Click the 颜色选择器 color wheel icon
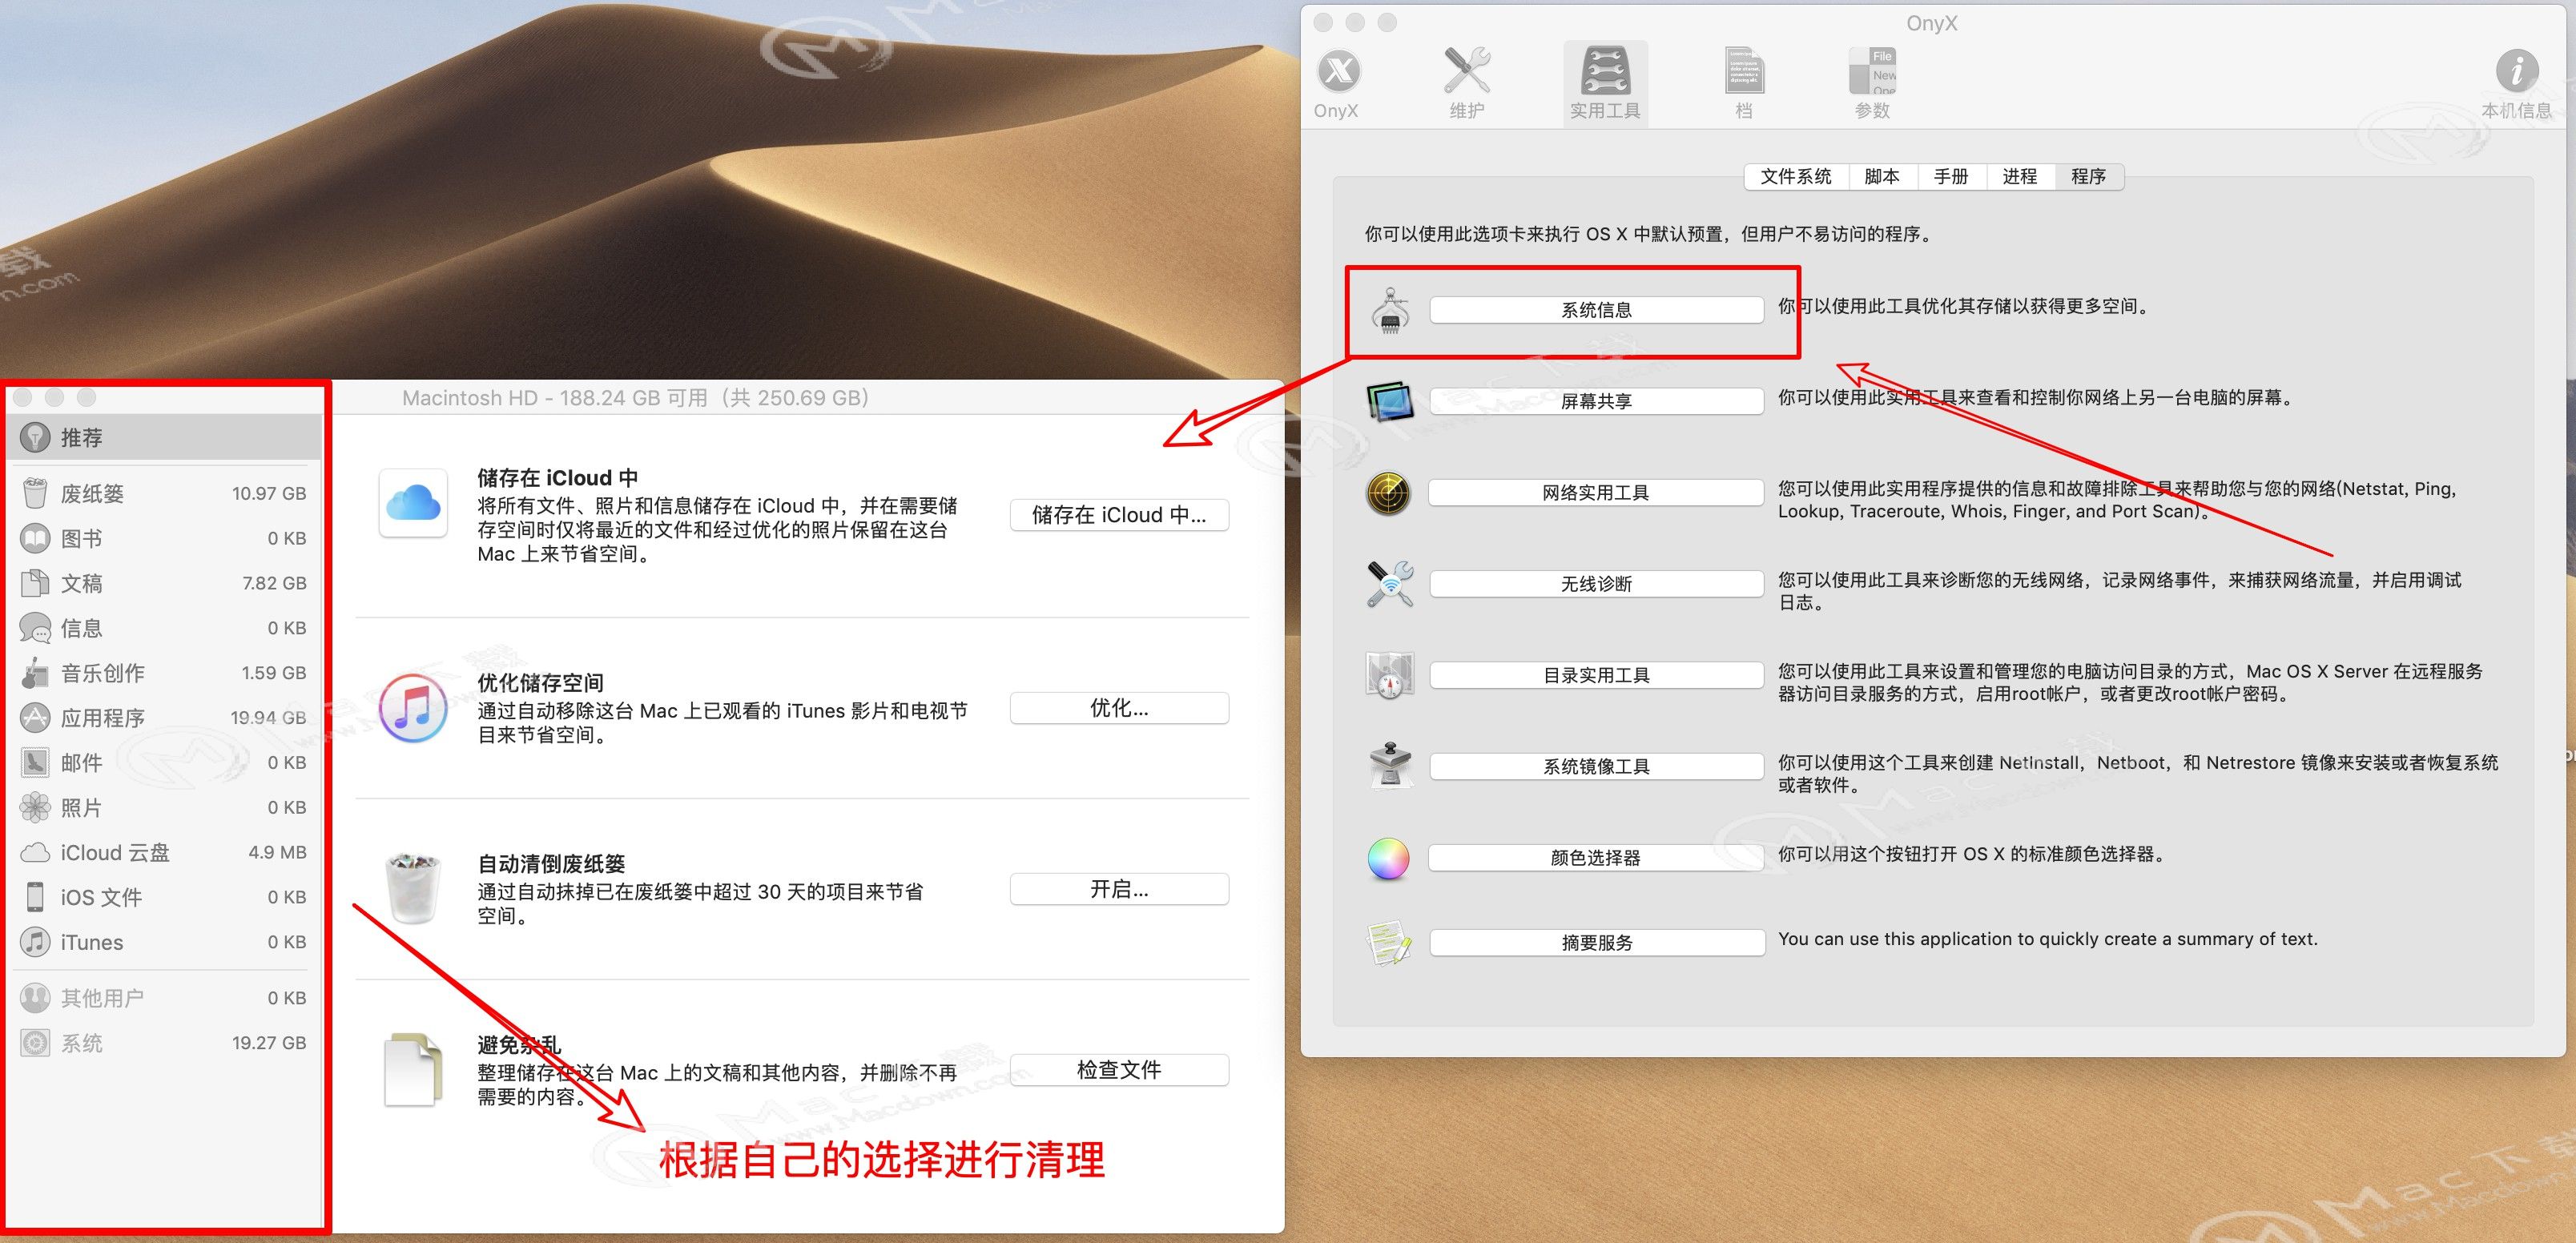 1389,858
